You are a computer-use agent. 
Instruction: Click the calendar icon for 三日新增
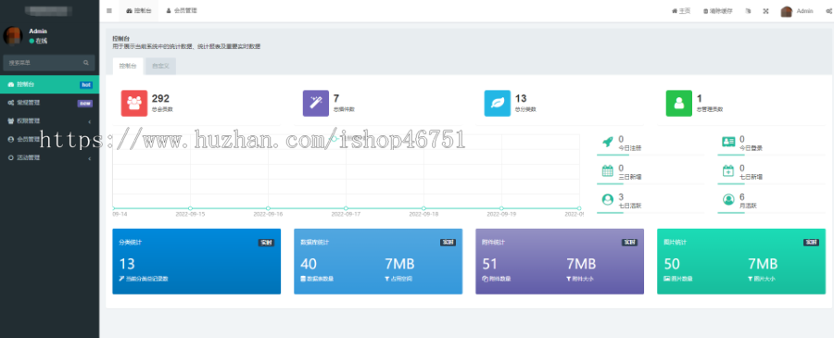pos(607,170)
